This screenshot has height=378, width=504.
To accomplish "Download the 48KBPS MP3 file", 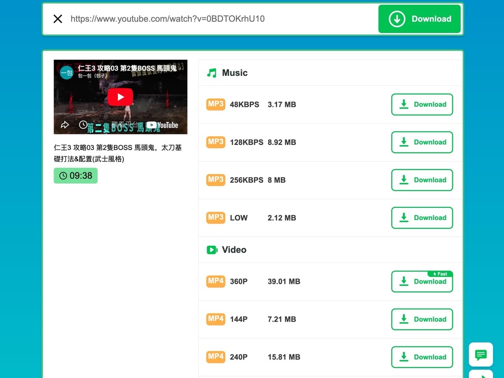I will [x=422, y=105].
